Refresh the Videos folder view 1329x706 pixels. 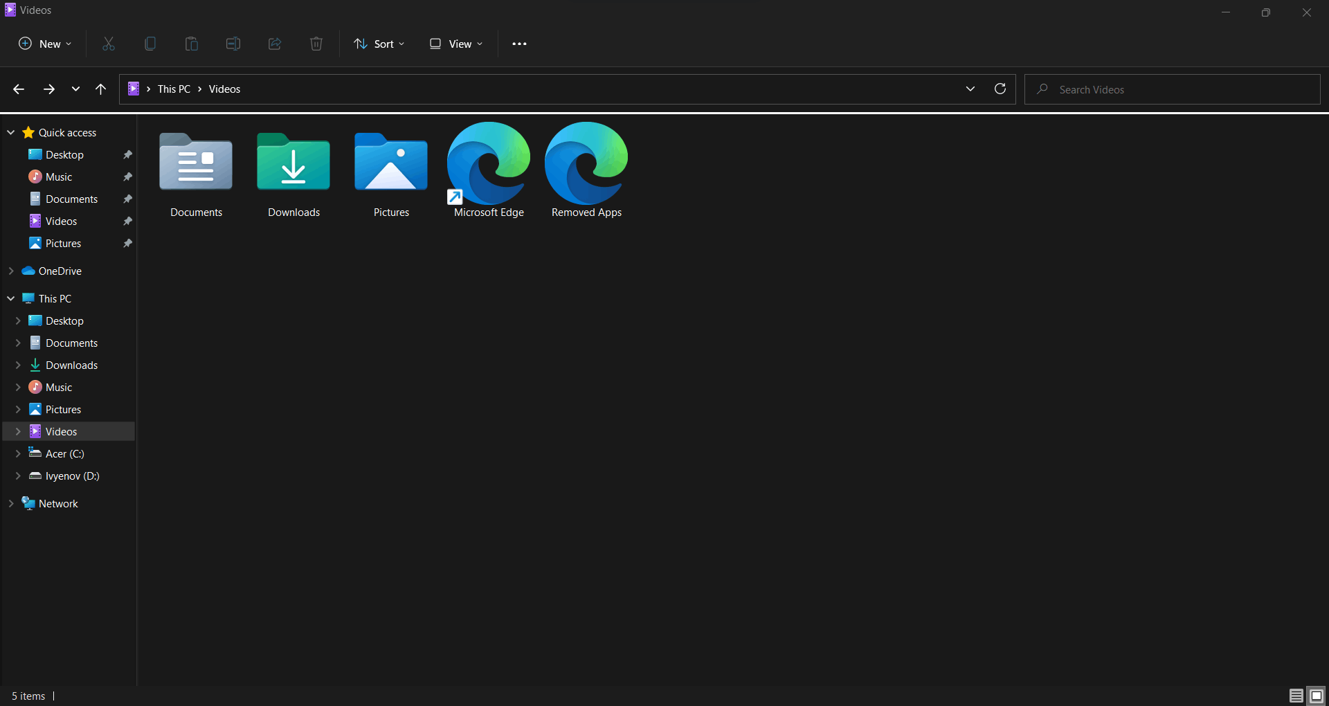point(1000,89)
